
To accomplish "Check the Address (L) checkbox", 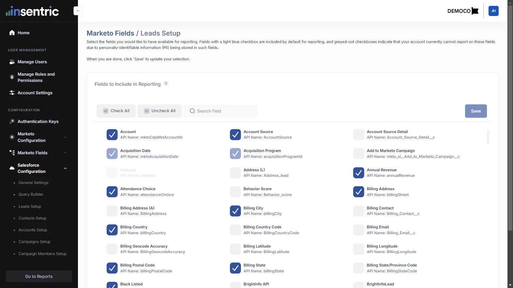I will [x=235, y=173].
